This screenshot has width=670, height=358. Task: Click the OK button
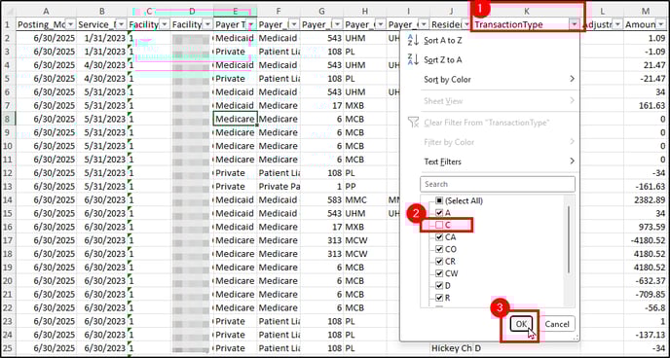[x=521, y=324]
